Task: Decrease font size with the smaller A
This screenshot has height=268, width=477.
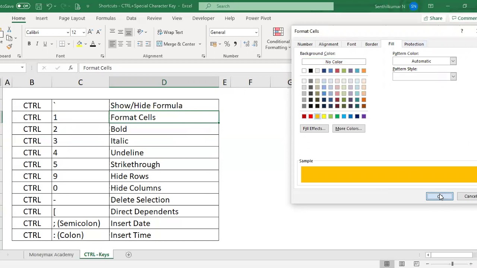Action: point(99,32)
